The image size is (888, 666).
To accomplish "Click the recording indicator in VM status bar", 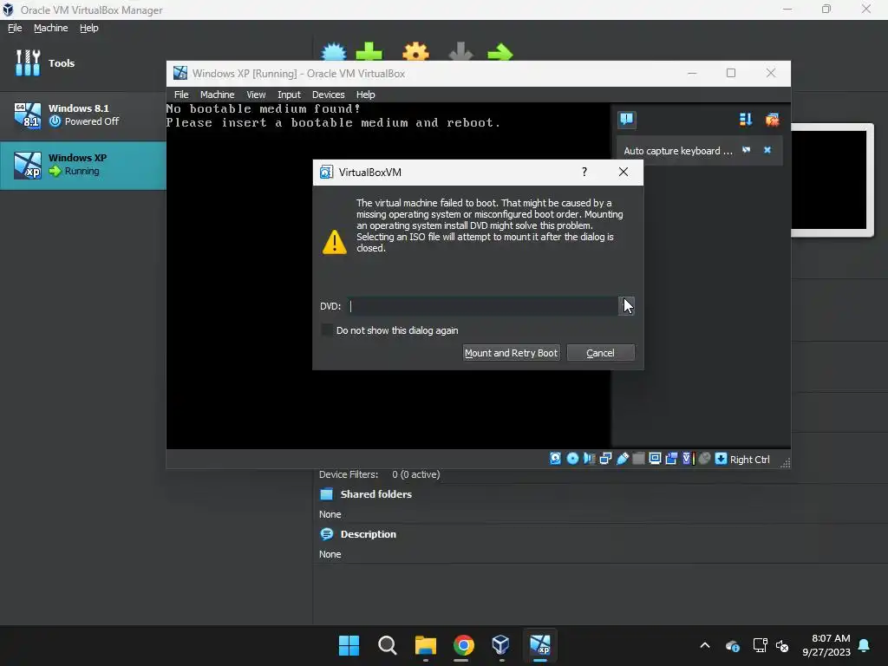I will [671, 459].
